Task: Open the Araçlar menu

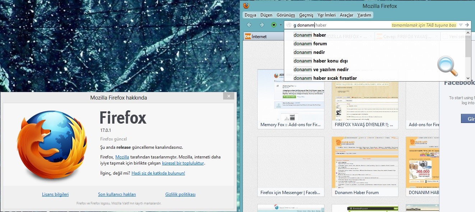Action: point(347,15)
